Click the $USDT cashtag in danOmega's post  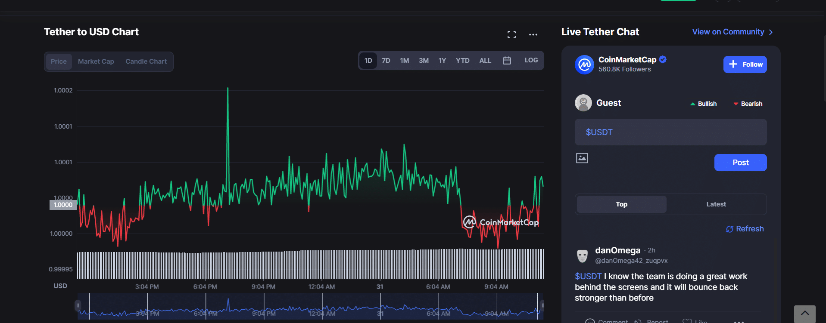588,276
